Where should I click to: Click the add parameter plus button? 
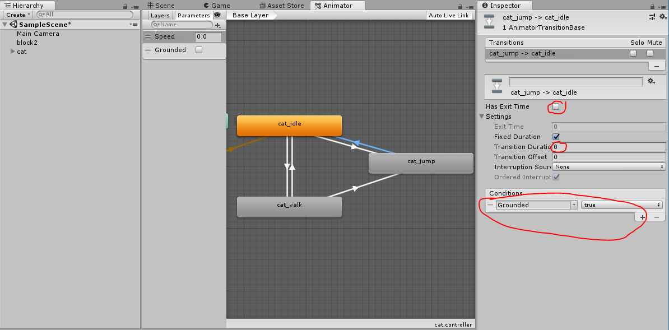(218, 25)
